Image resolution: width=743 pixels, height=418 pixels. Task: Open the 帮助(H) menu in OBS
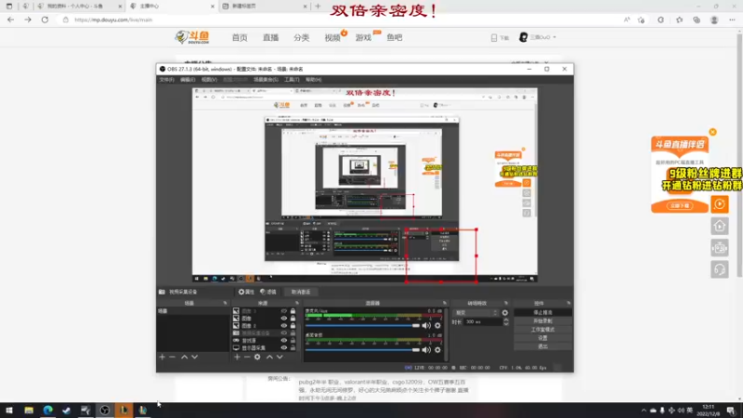click(313, 80)
